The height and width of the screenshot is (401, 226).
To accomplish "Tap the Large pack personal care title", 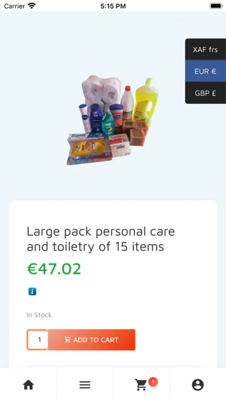I will 101,239.
